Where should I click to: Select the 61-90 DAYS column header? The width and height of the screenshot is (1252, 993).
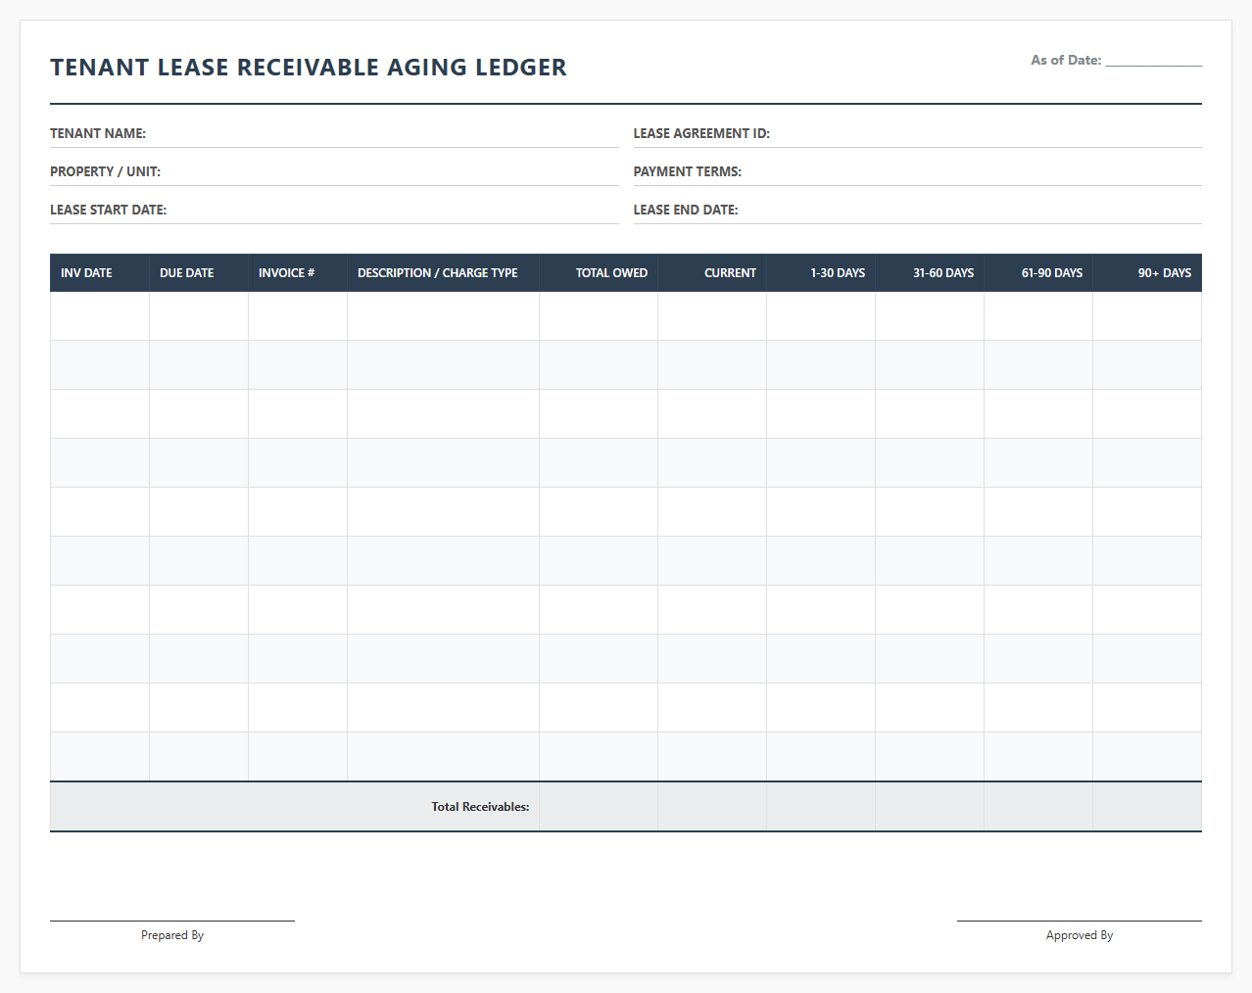(x=1038, y=273)
